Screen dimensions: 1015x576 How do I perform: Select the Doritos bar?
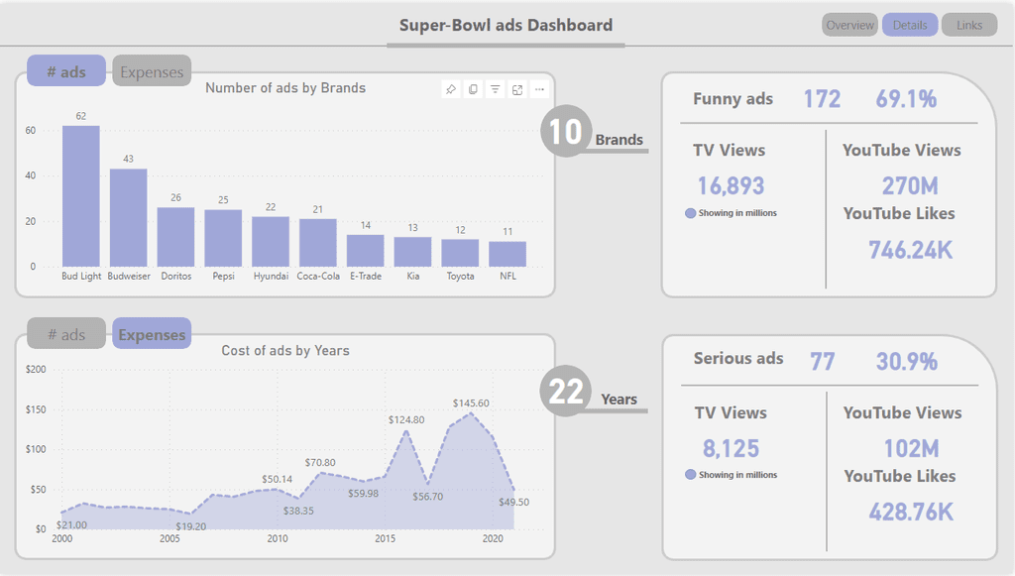(x=175, y=237)
